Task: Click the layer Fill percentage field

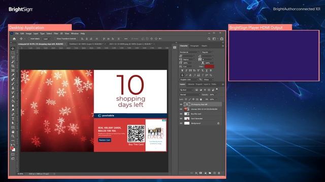Action: (x=212, y=100)
